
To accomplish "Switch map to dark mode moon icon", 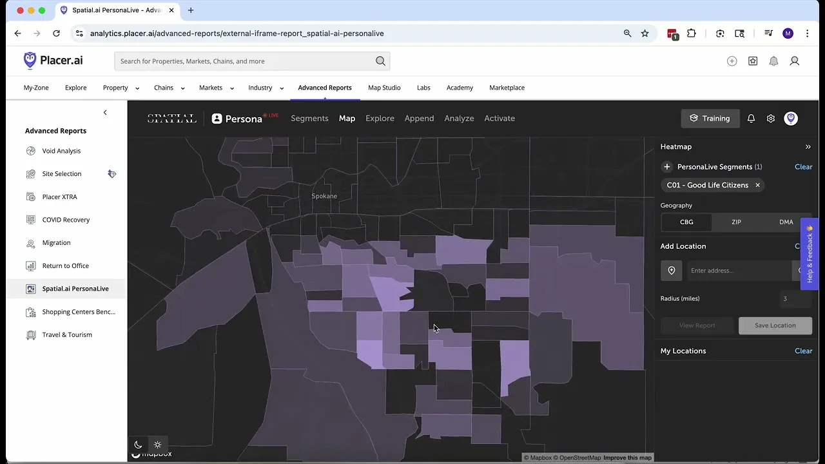I will tap(138, 445).
